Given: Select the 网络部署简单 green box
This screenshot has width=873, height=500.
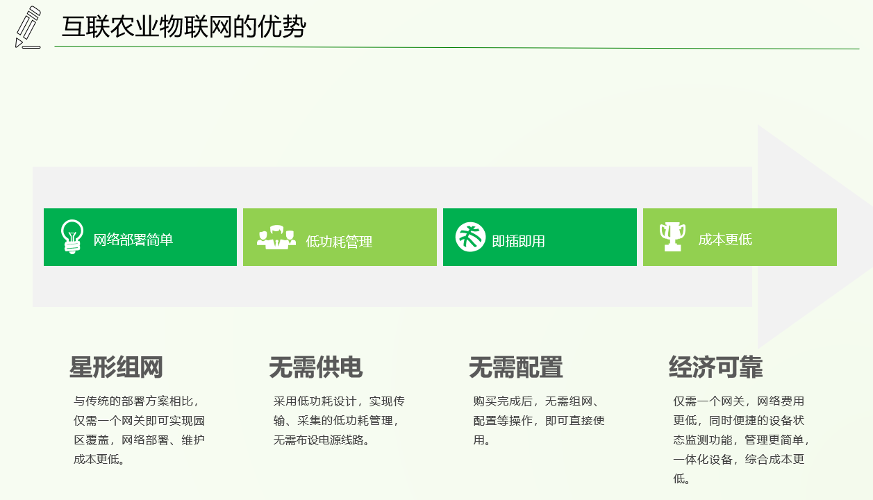Looking at the screenshot, I should tap(140, 237).
